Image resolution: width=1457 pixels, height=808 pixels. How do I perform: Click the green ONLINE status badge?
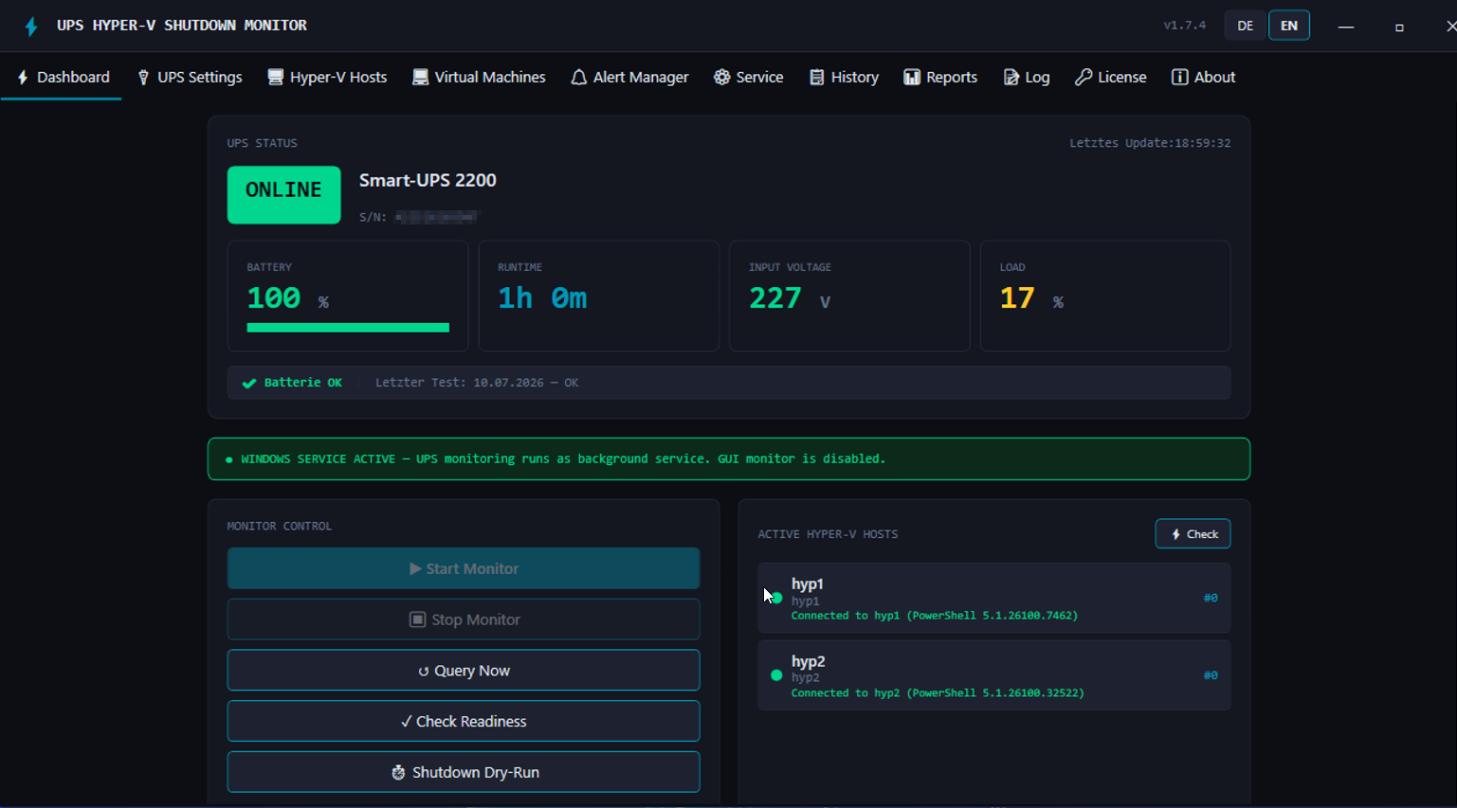coord(283,195)
